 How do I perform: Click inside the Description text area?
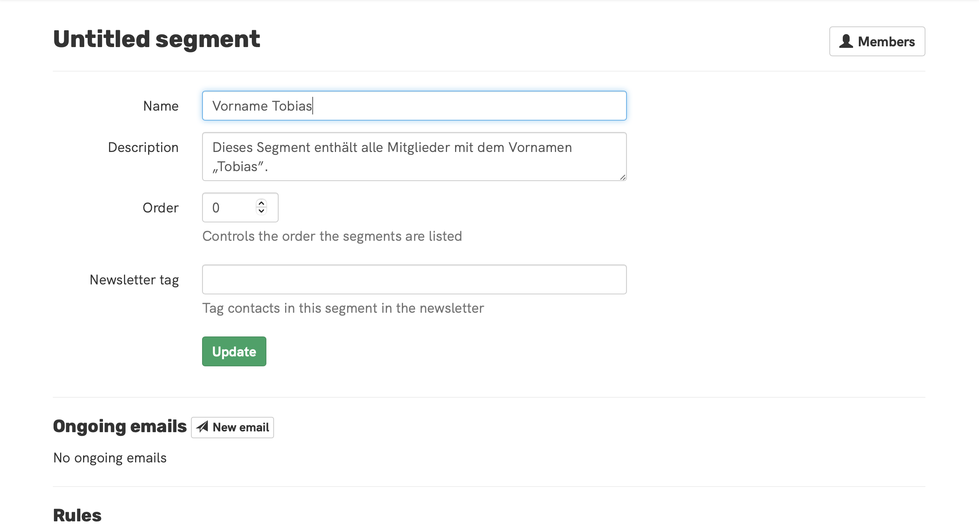point(414,157)
